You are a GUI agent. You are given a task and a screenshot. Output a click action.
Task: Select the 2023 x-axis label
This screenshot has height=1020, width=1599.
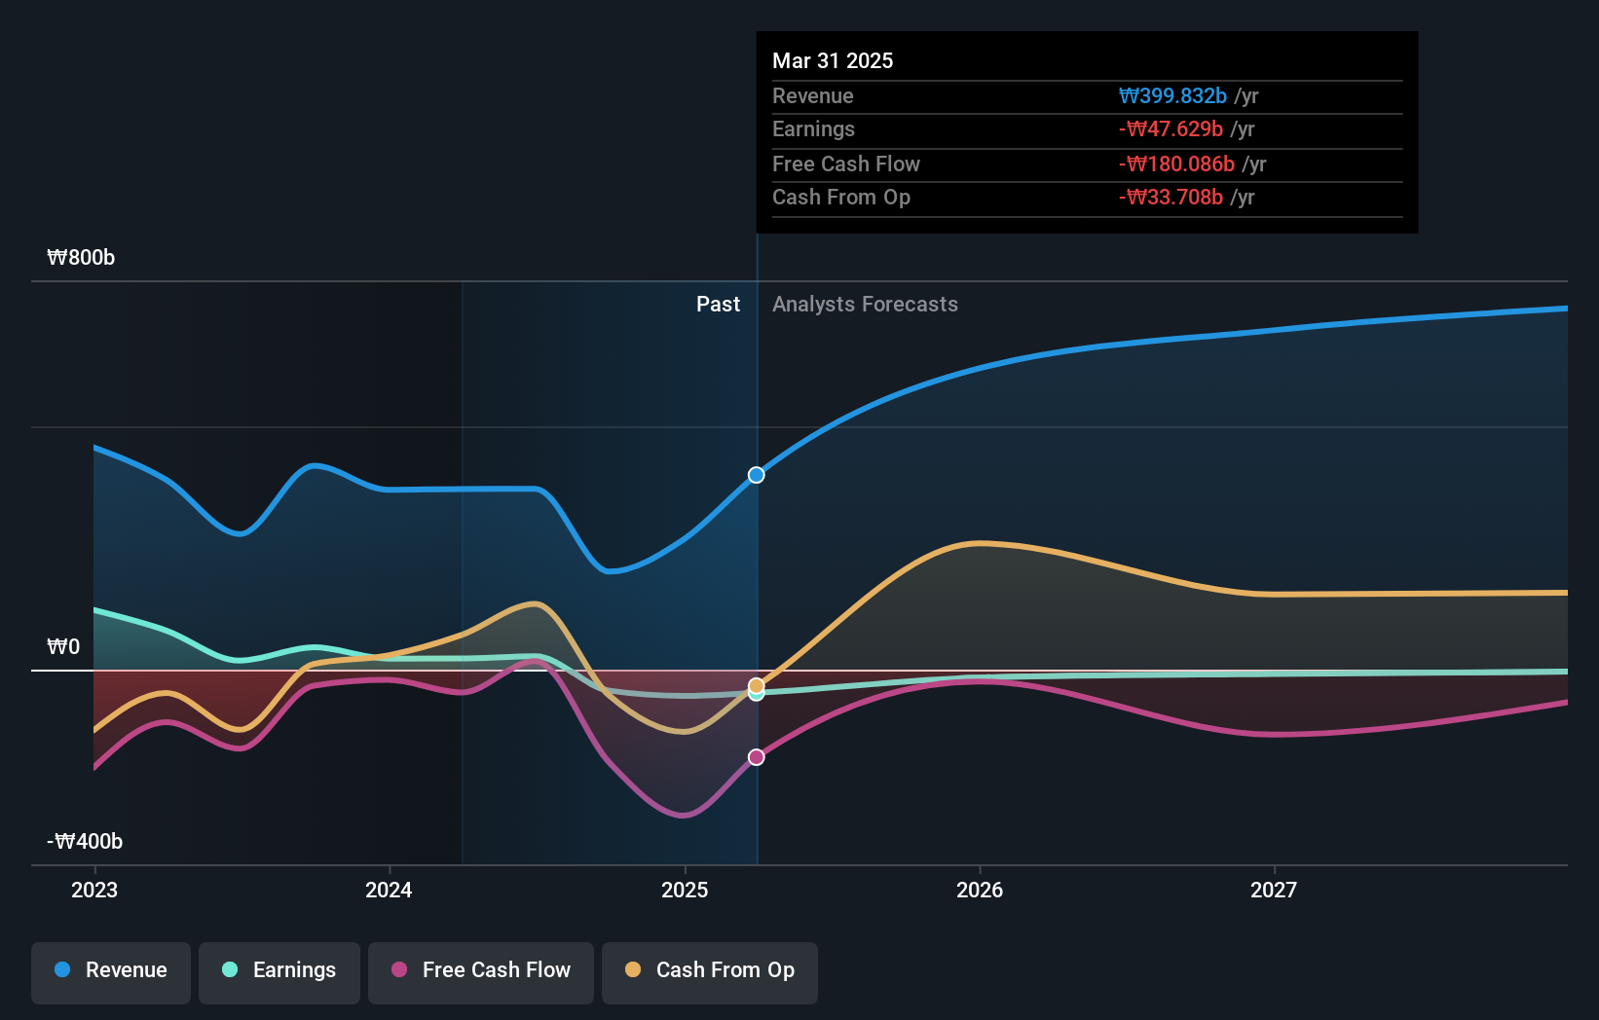94,890
